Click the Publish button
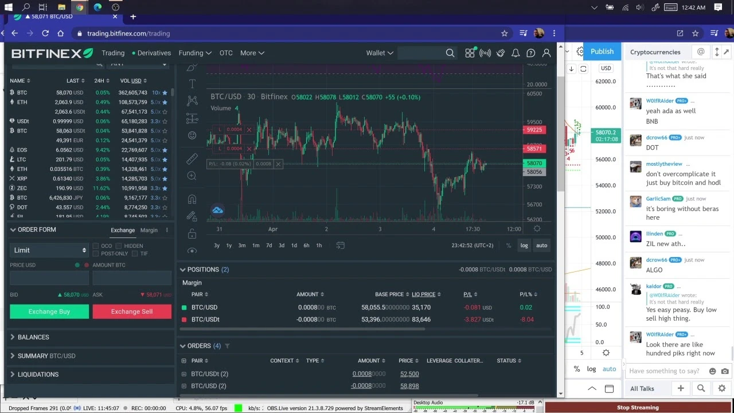This screenshot has width=734, height=413. pyautogui.click(x=602, y=52)
